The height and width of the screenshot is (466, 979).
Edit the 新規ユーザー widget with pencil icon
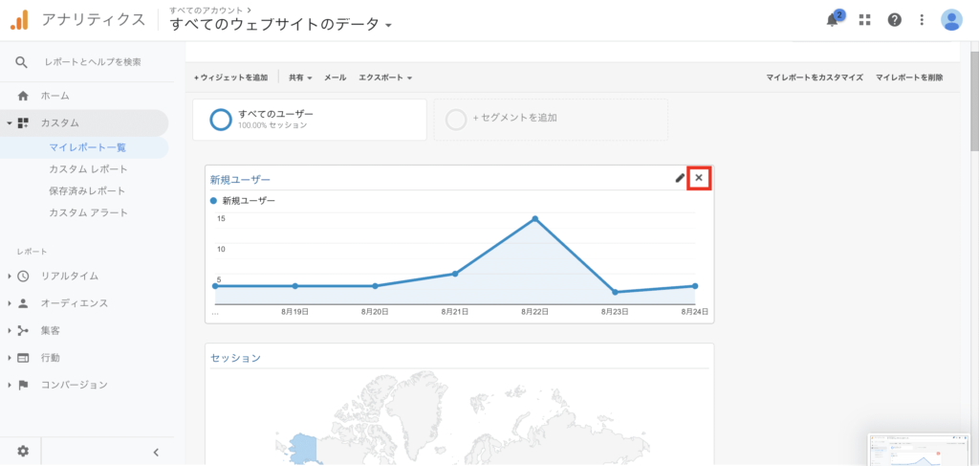click(680, 178)
